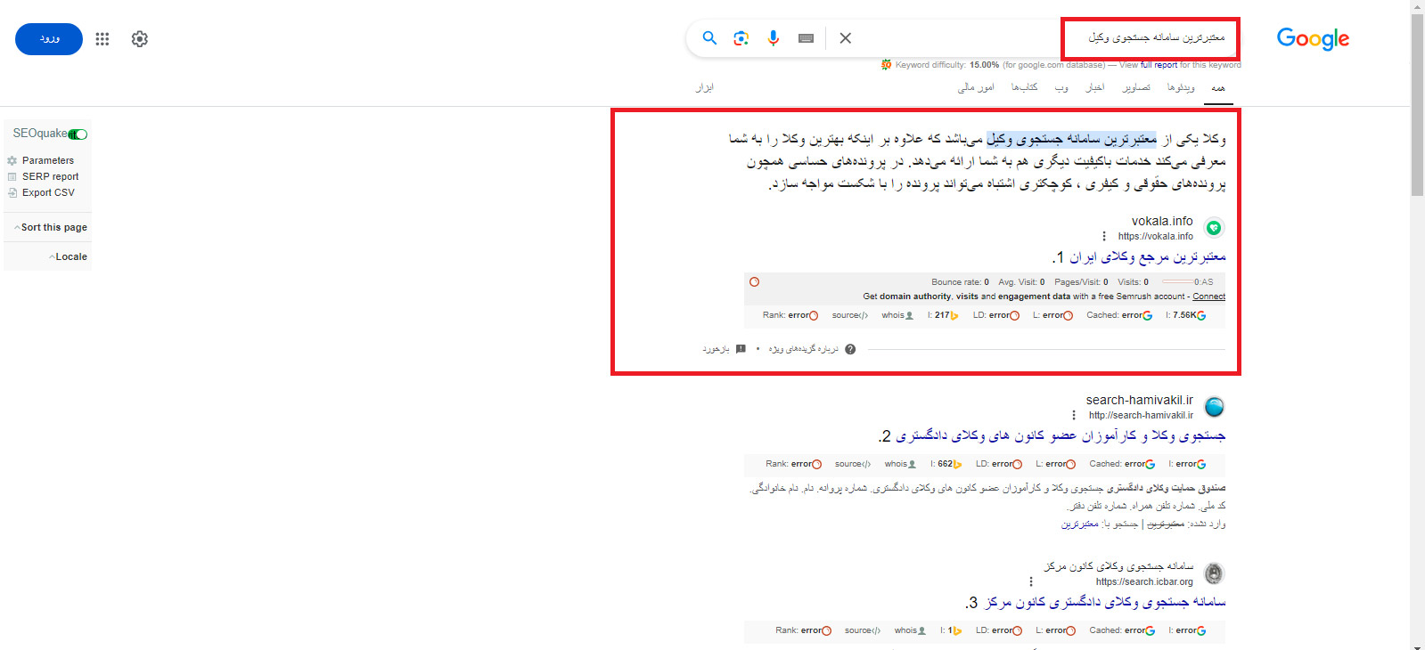Click Google index 7.56K for vokala.info
Screen dimensions: 1425x650
tap(1185, 315)
